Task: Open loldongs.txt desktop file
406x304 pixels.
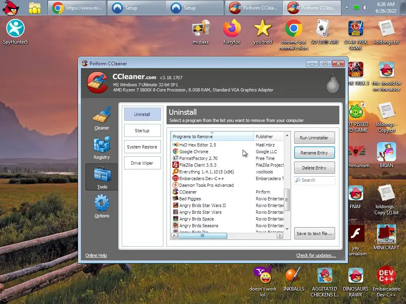Action: click(386, 32)
